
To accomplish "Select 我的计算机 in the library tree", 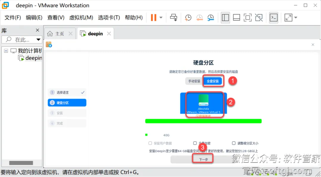I will [29, 51].
